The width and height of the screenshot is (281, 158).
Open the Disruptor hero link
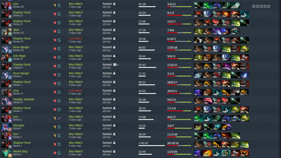click(19, 125)
